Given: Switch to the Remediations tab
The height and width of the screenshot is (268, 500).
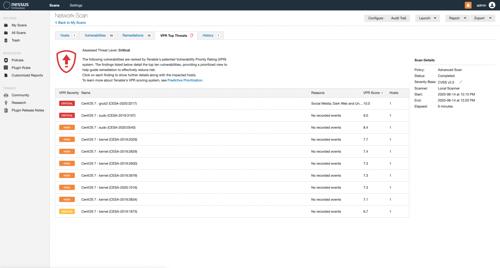Looking at the screenshot, I should pos(133,35).
